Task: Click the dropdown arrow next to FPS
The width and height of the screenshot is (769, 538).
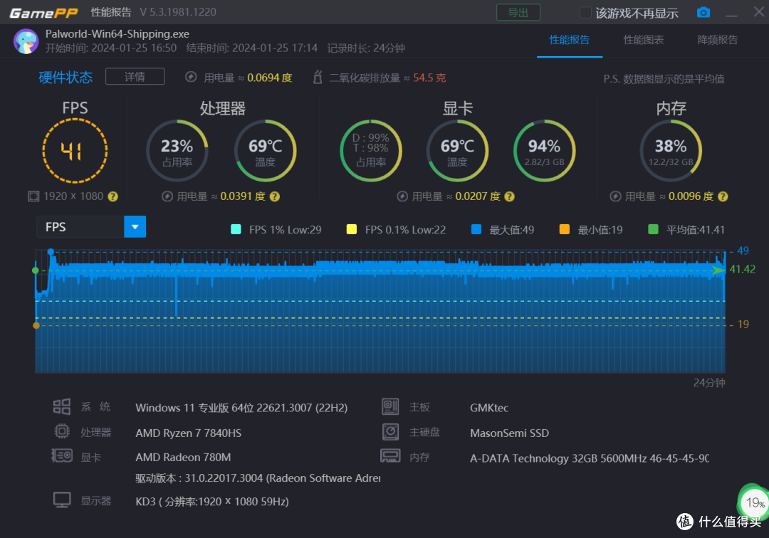Action: pyautogui.click(x=135, y=227)
